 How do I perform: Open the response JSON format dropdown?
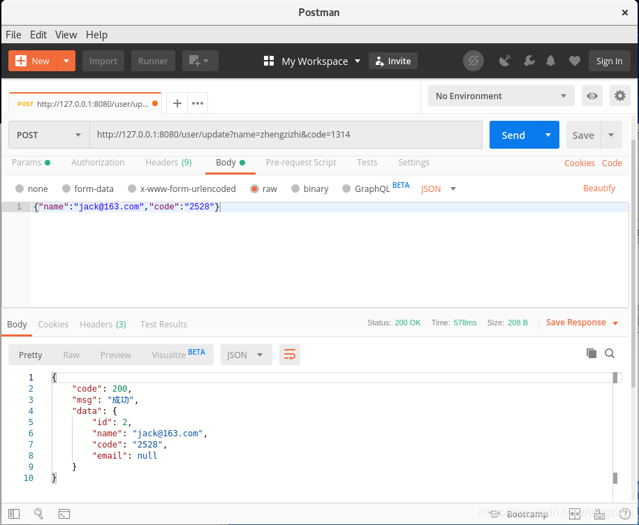pos(246,355)
